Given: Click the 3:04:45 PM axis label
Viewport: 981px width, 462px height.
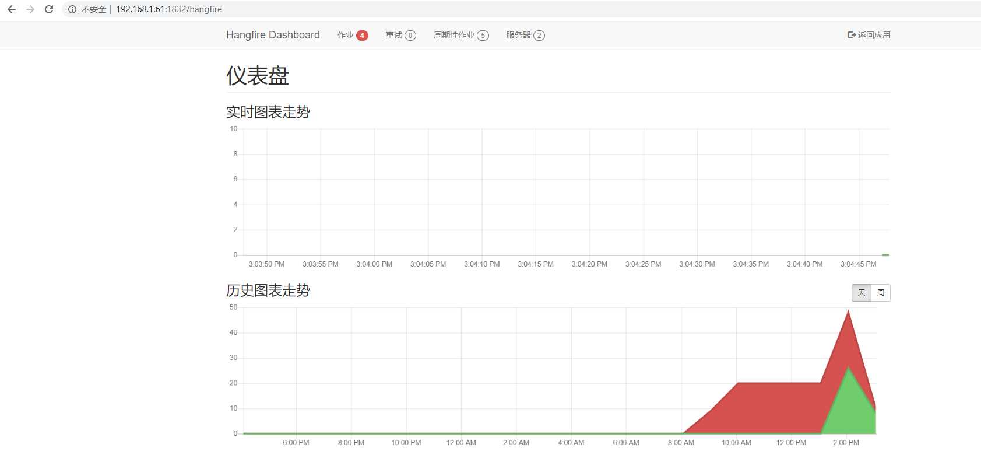Looking at the screenshot, I should coord(858,264).
